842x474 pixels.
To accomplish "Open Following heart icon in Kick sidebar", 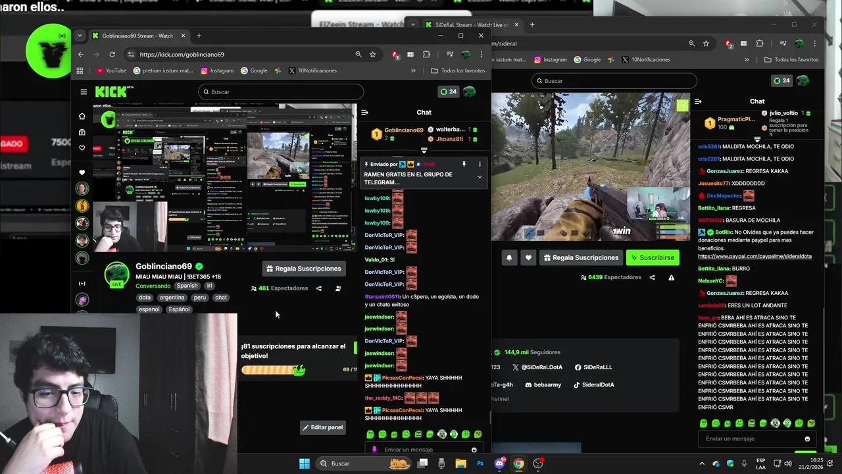I will pos(82,148).
